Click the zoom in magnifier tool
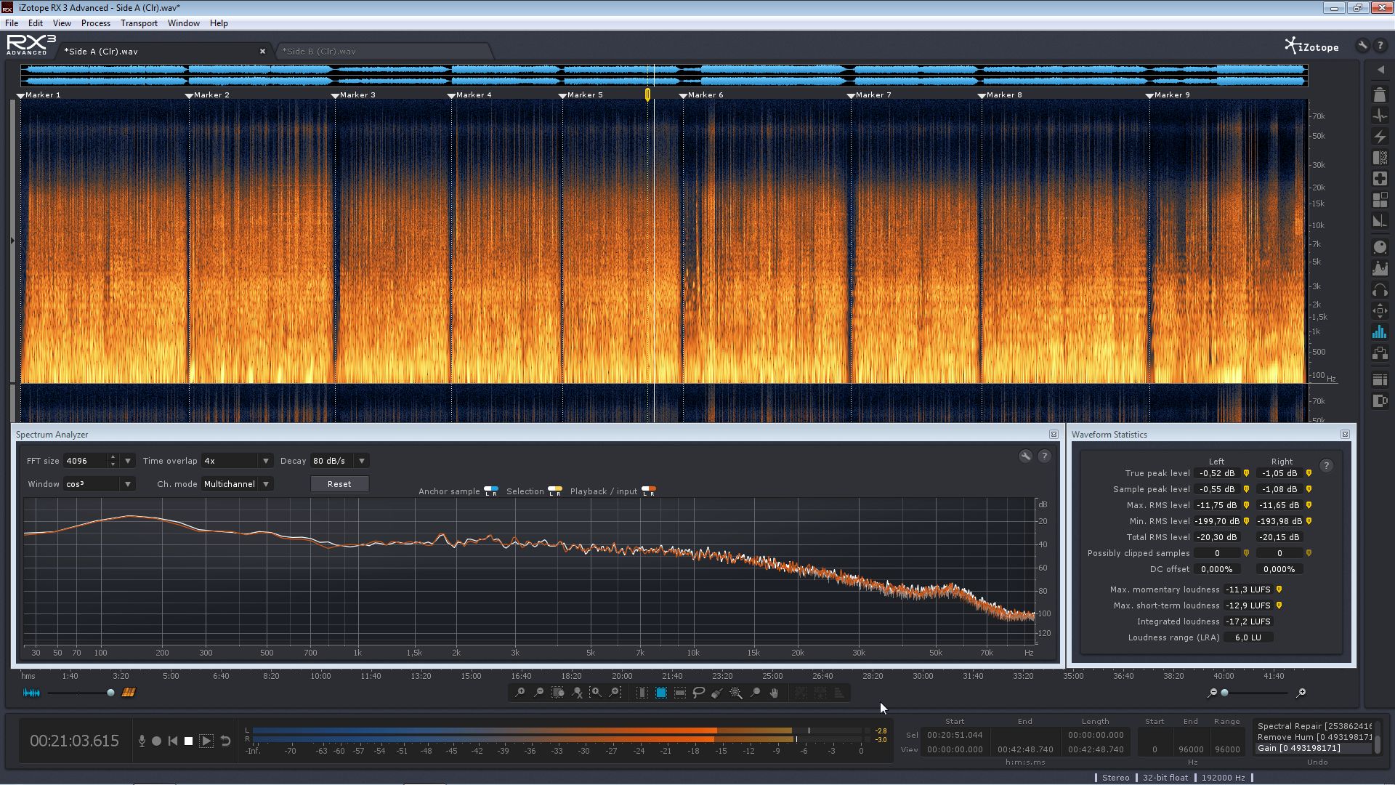1395x785 pixels. tap(519, 693)
